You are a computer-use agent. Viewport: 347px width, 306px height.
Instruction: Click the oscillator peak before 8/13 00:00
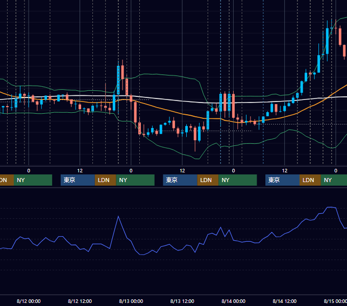tap(118, 216)
